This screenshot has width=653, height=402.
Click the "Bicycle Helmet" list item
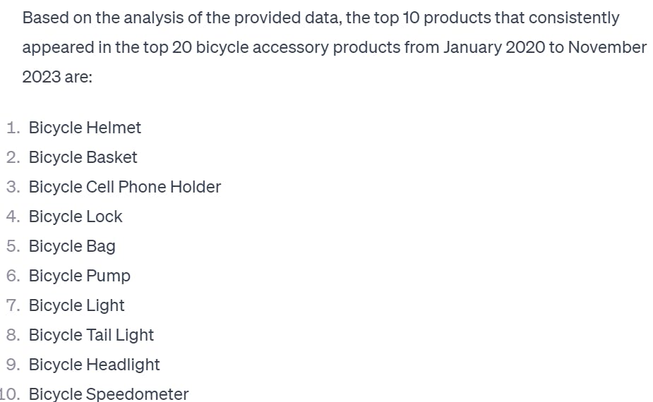(x=85, y=128)
